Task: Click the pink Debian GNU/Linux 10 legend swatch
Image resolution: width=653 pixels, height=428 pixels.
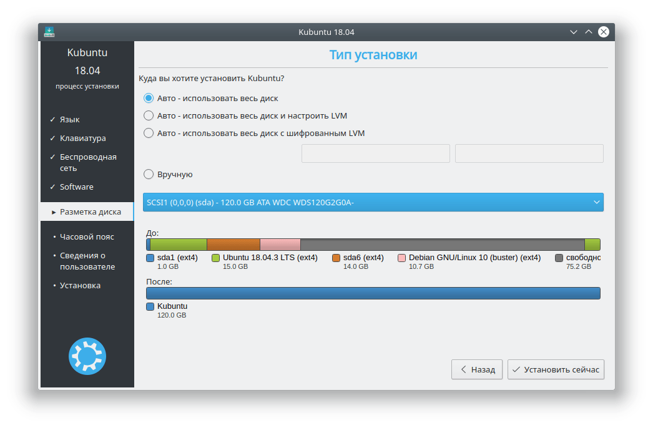Action: [402, 258]
